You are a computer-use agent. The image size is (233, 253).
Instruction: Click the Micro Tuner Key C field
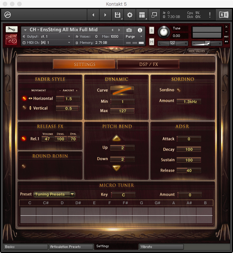tap(123, 195)
